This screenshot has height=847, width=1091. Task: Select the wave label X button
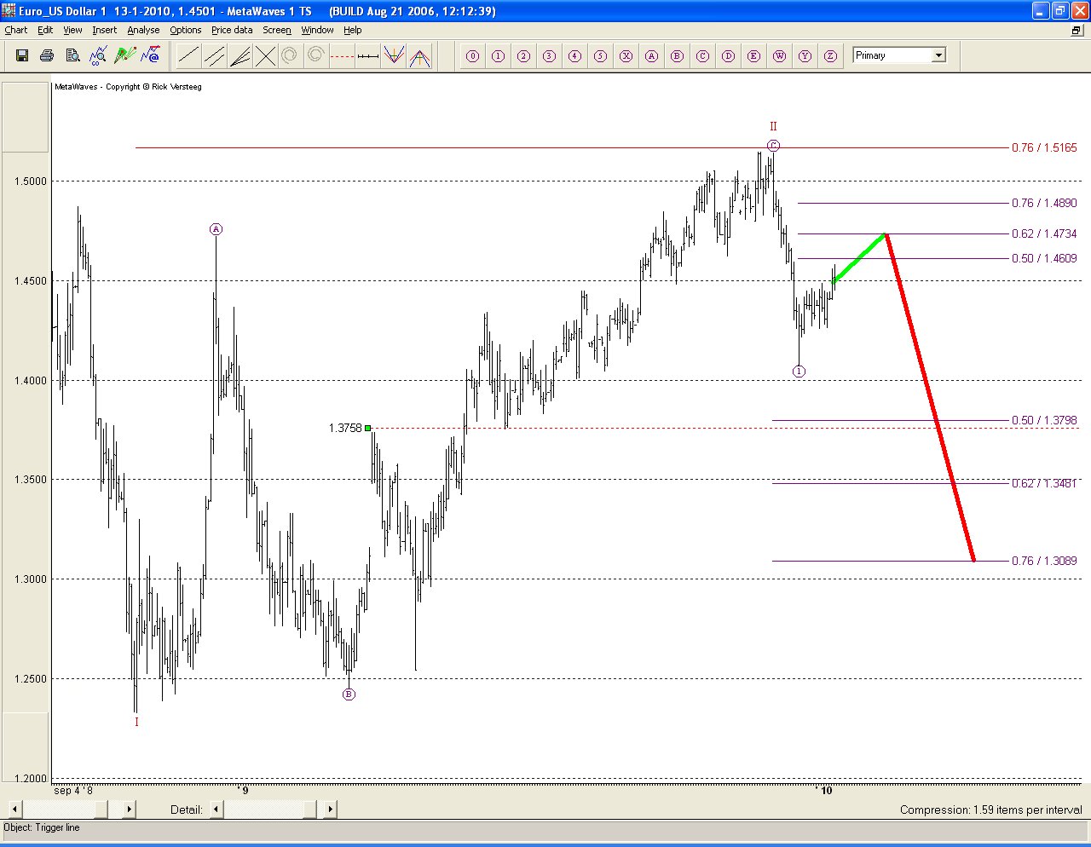click(626, 56)
